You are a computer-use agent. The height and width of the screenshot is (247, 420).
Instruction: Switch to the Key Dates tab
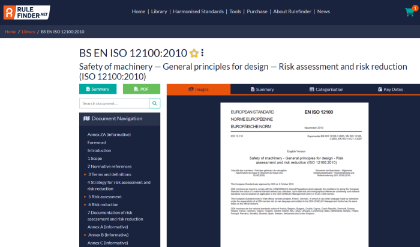[x=389, y=89]
